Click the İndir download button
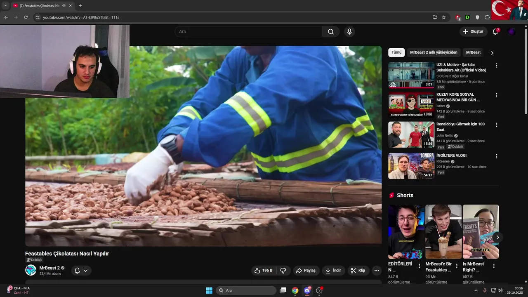 333,271
